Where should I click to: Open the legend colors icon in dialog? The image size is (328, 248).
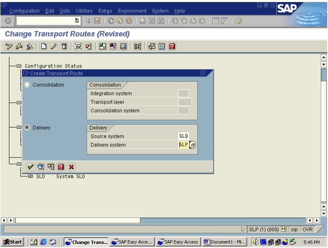click(50, 166)
